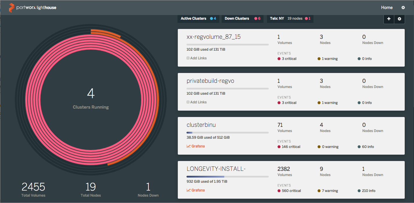Click 560 critical events in LONGEVITY-INSTALL
Screen dimensions: 414x203
(x=291, y=191)
